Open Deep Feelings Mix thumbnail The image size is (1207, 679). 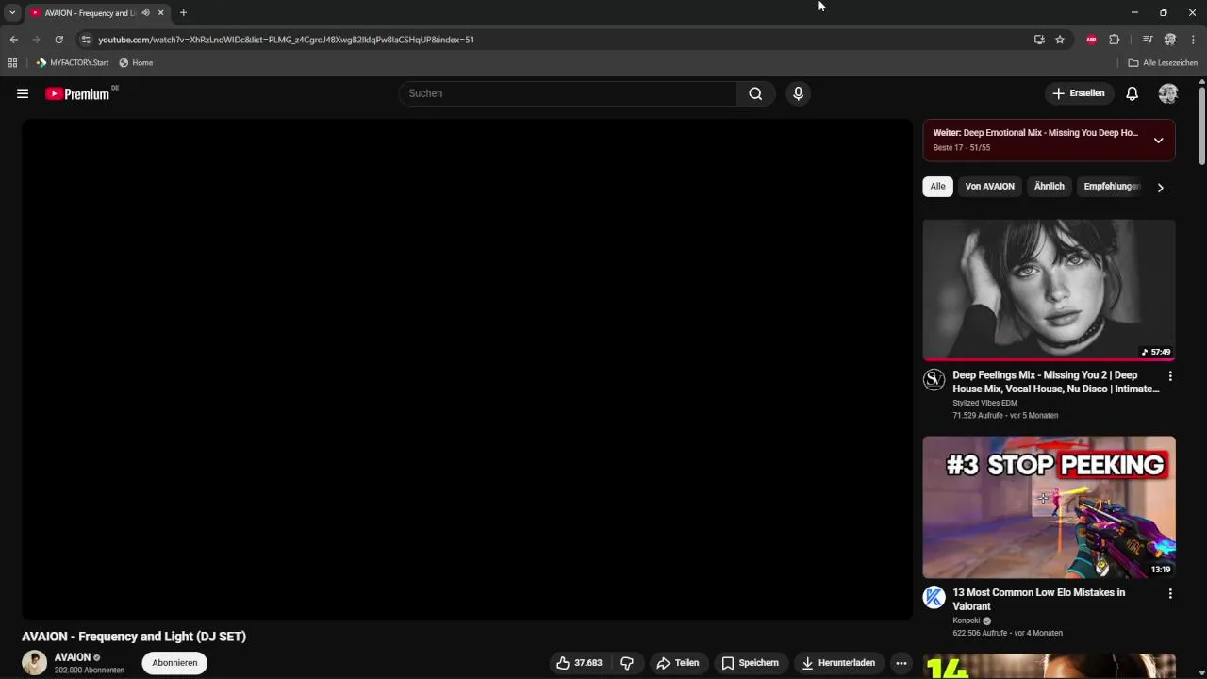tap(1049, 290)
